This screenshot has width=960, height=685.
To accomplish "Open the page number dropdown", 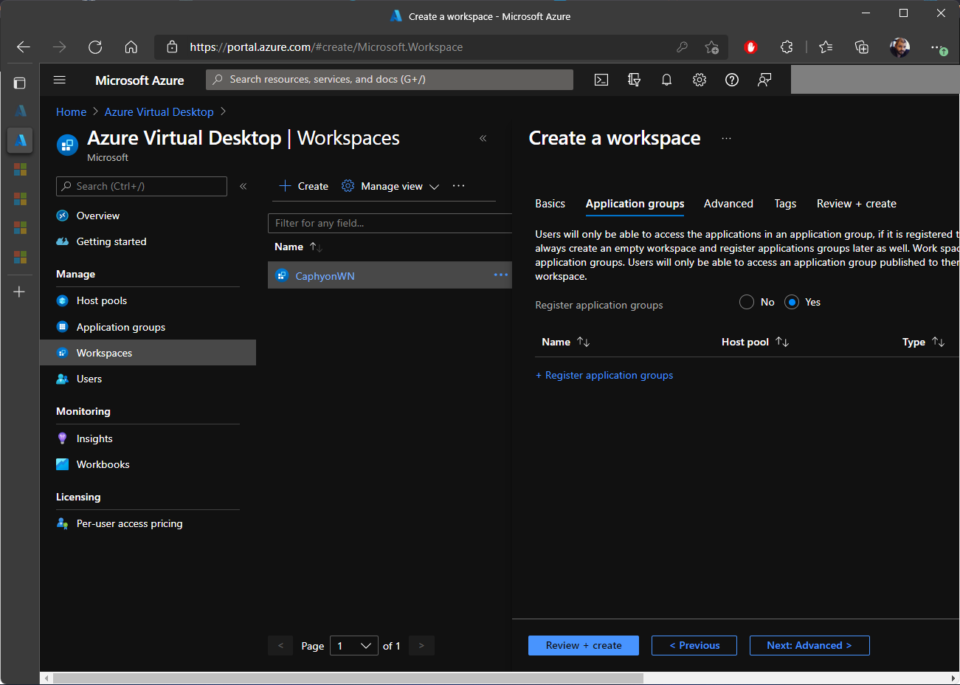I will coord(354,646).
